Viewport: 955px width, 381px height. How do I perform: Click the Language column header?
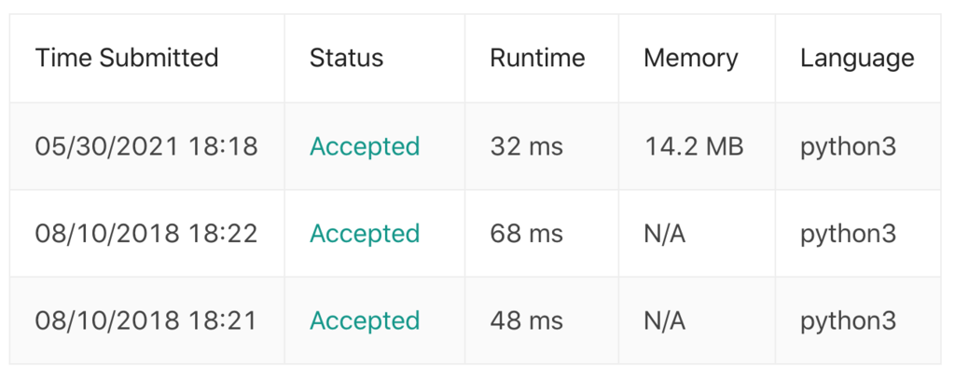point(857,59)
